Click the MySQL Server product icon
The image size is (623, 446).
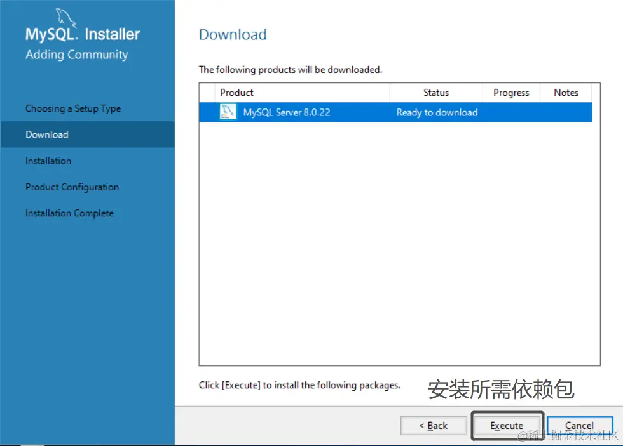pyautogui.click(x=228, y=112)
